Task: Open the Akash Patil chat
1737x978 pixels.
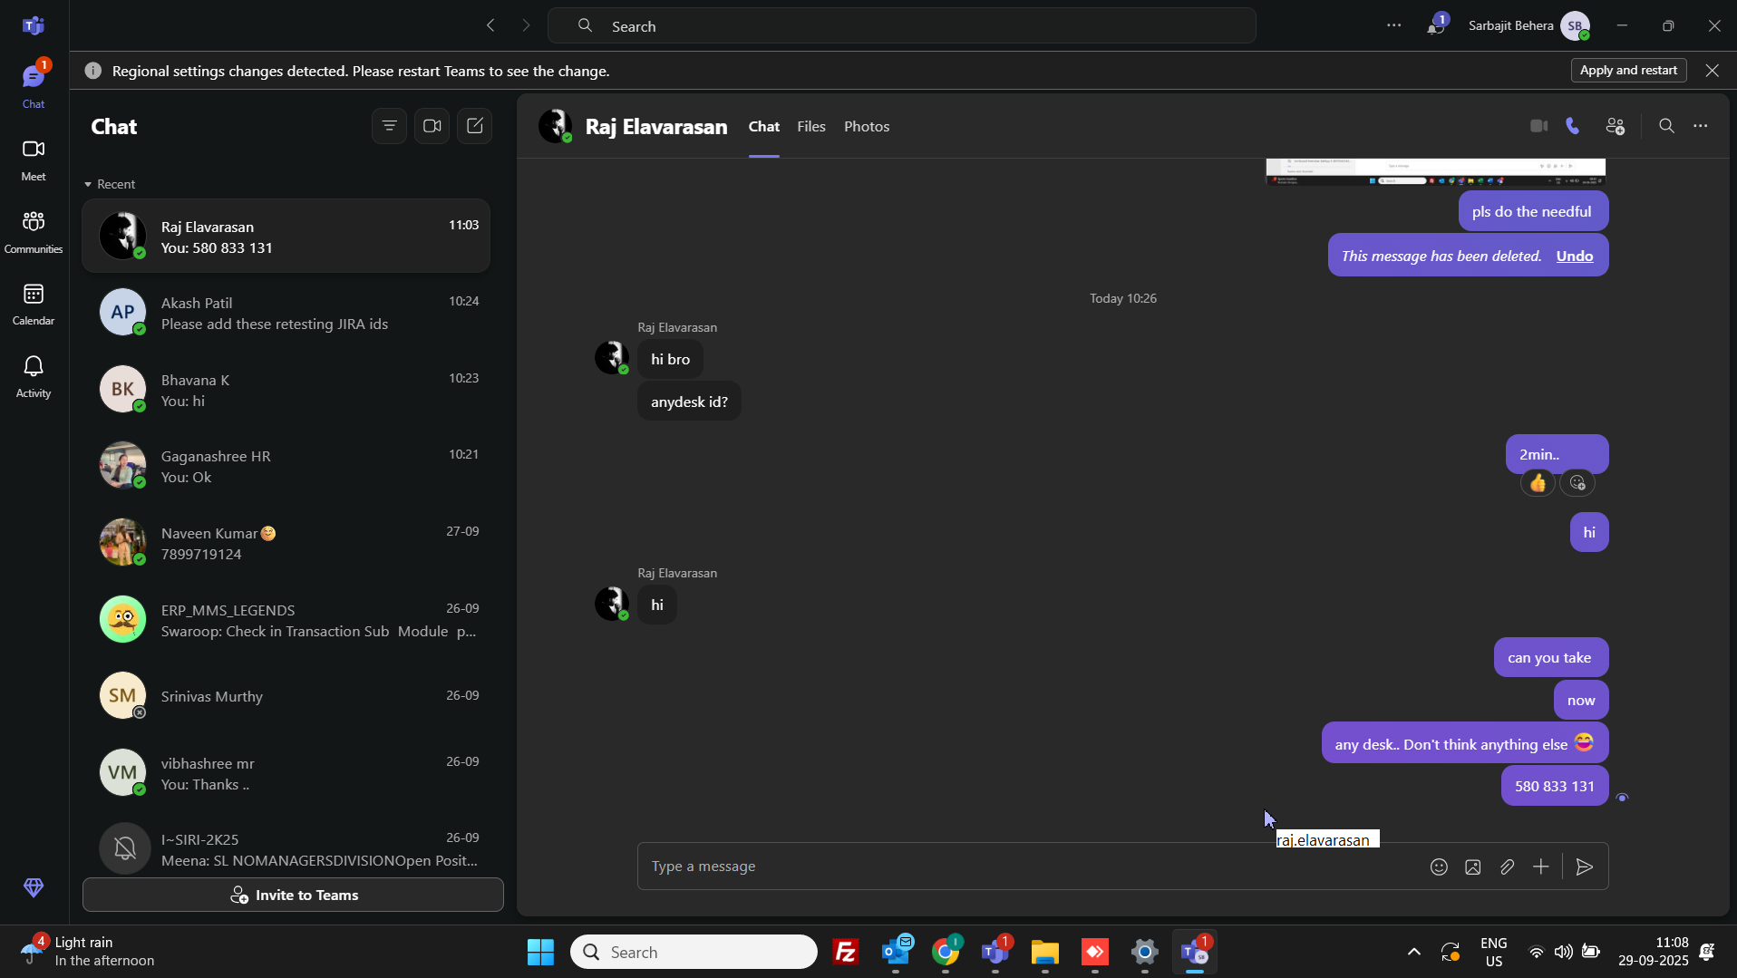Action: [x=286, y=313]
